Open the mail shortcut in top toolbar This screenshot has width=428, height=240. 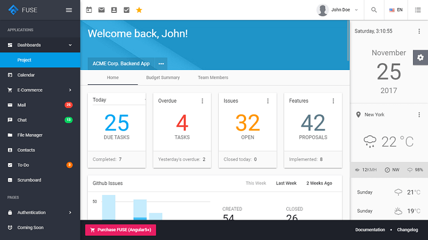coord(102,10)
